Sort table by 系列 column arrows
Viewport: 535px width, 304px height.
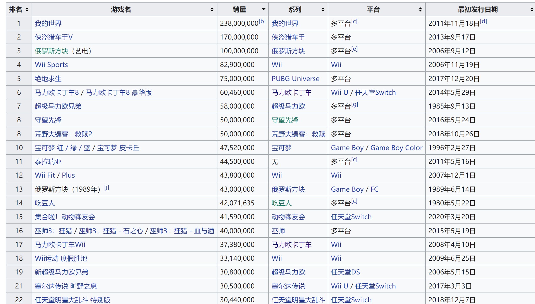323,10
